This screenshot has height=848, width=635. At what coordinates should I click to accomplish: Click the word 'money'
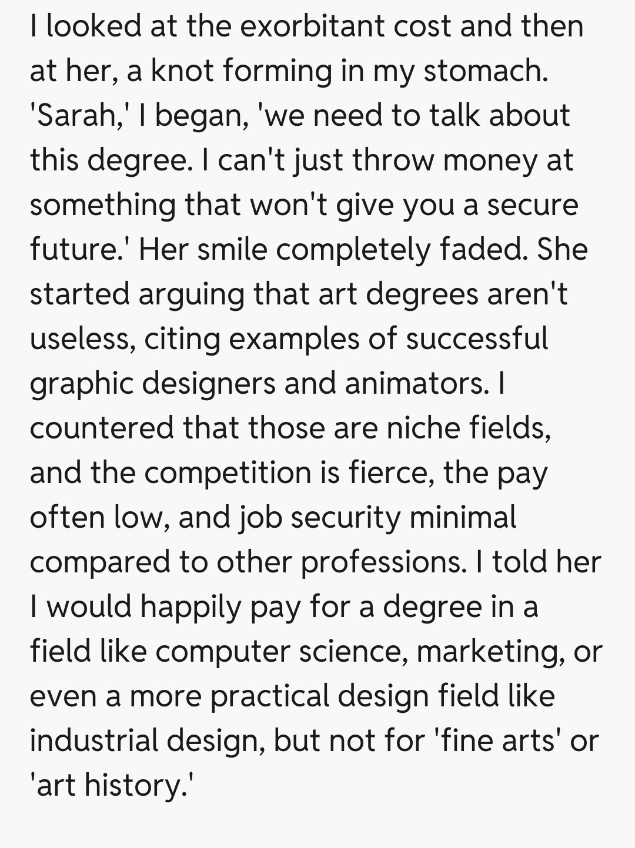click(490, 160)
